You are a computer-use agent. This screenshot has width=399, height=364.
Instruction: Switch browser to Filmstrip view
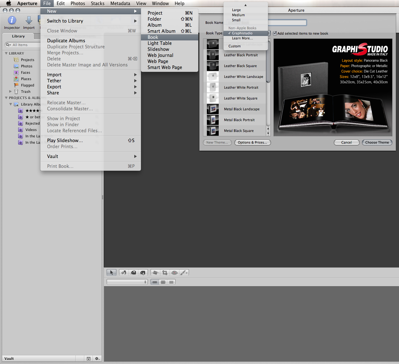(x=155, y=282)
